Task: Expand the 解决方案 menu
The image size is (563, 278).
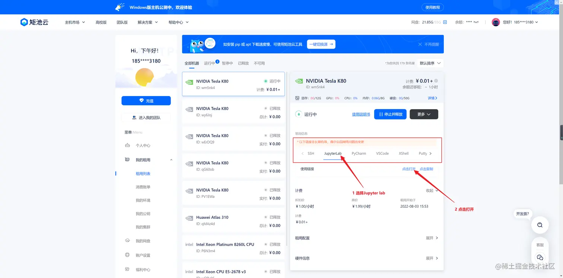Action: pyautogui.click(x=148, y=22)
